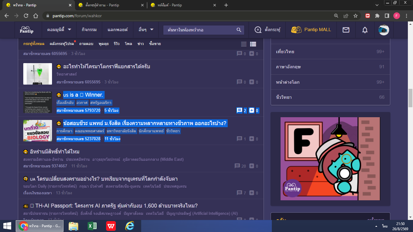This screenshot has width=413, height=232.
Task: Select the คลังกระทู้โปรด filter tab
Action: pos(62,44)
